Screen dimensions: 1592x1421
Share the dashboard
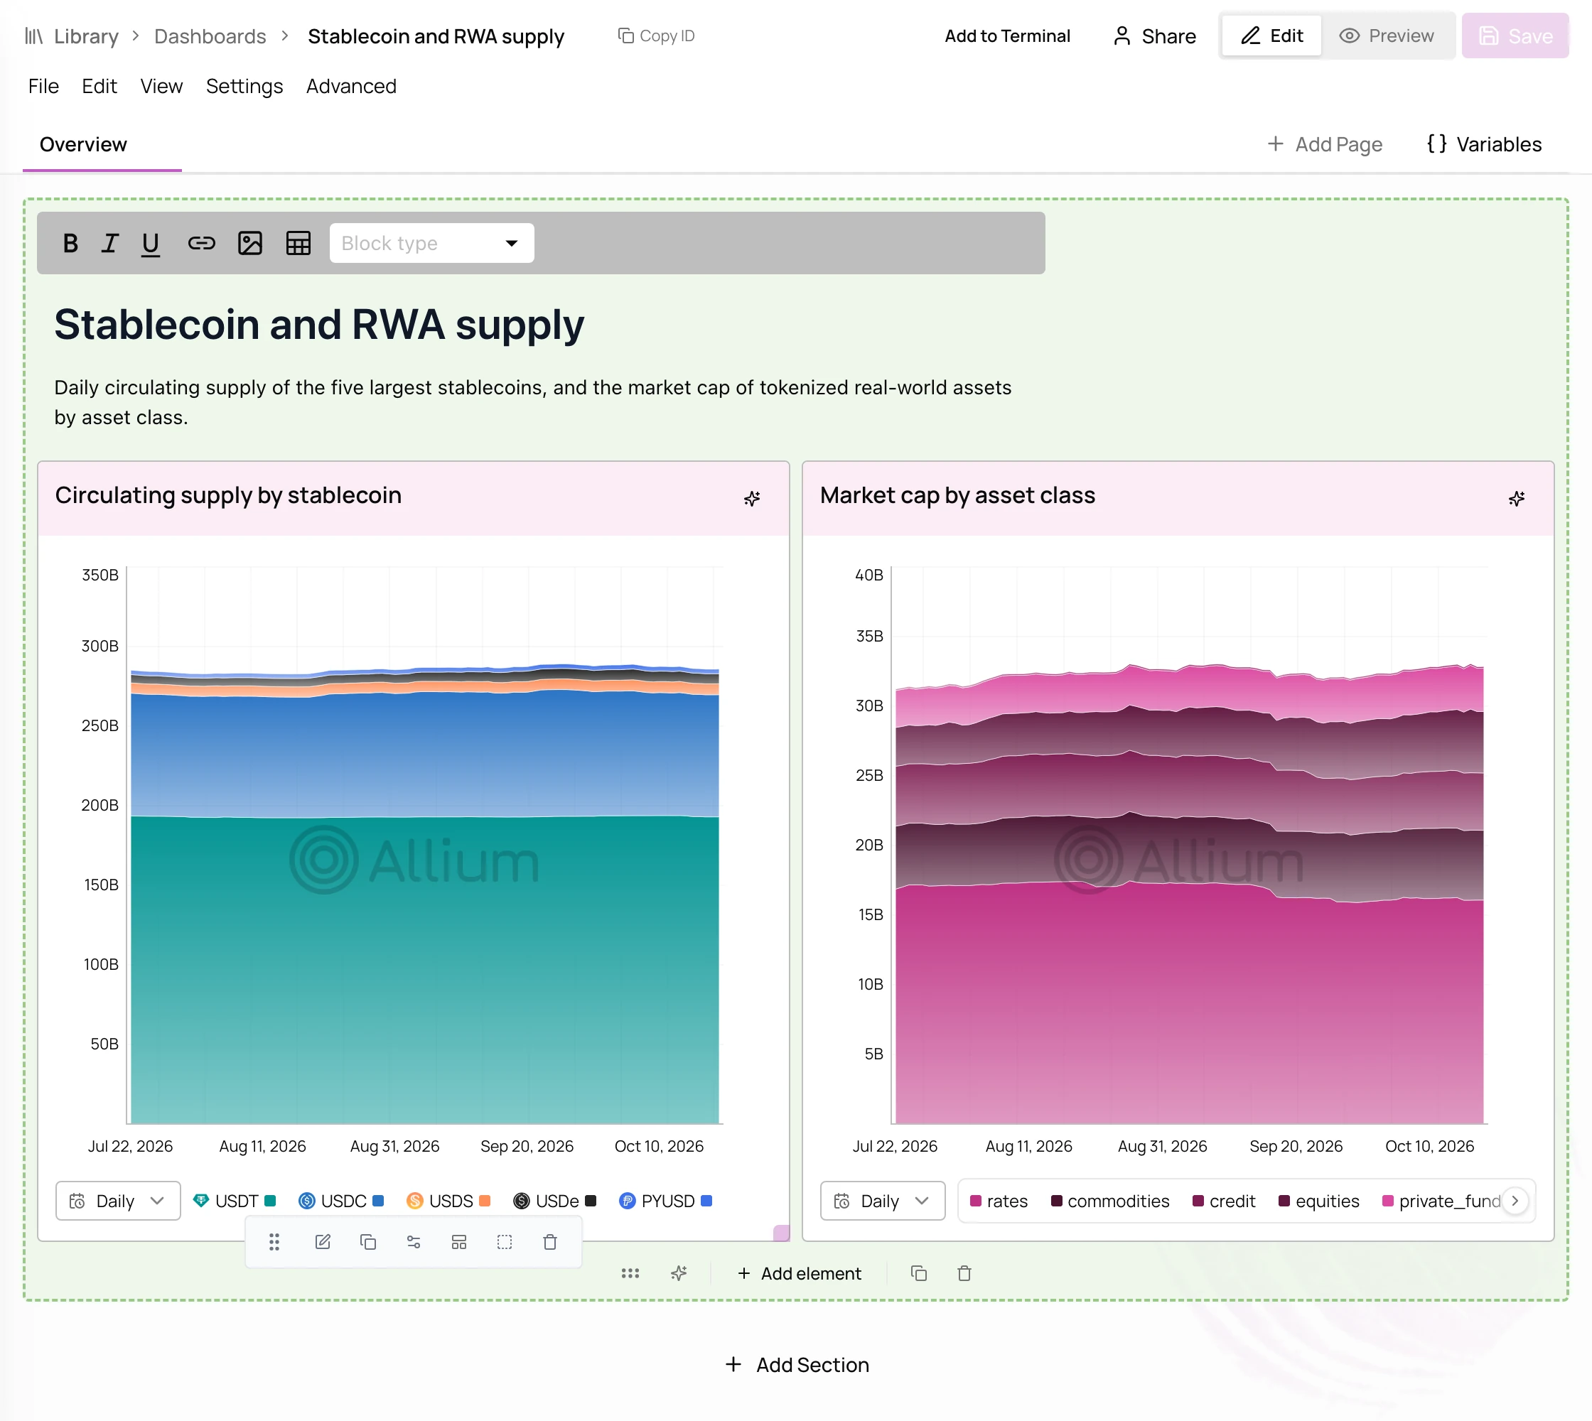(x=1154, y=36)
